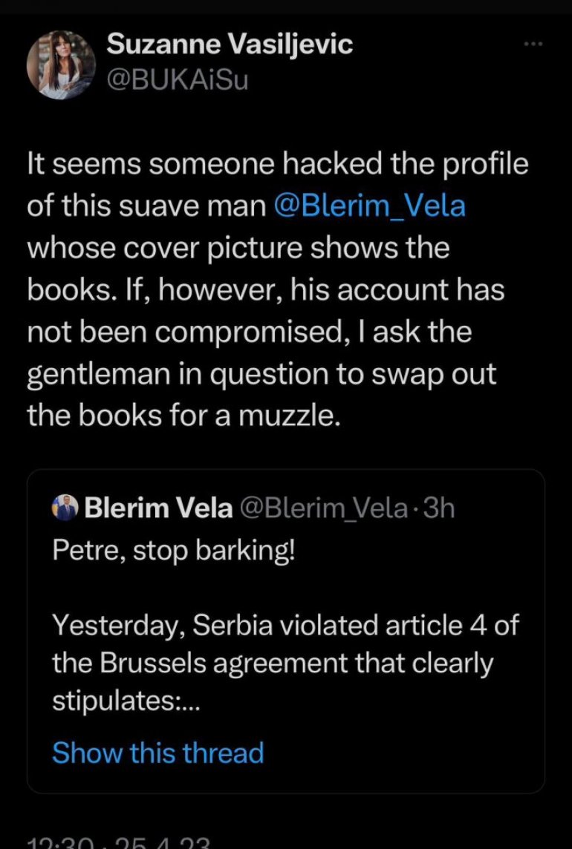Open the quoted 'Petre, stop barking!' text
572x849 pixels.
click(x=173, y=552)
